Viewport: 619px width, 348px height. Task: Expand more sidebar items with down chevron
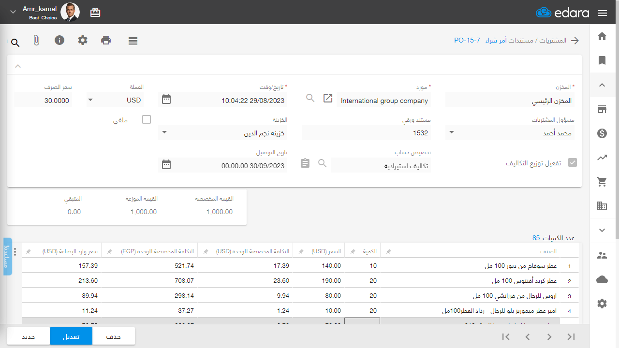click(602, 230)
